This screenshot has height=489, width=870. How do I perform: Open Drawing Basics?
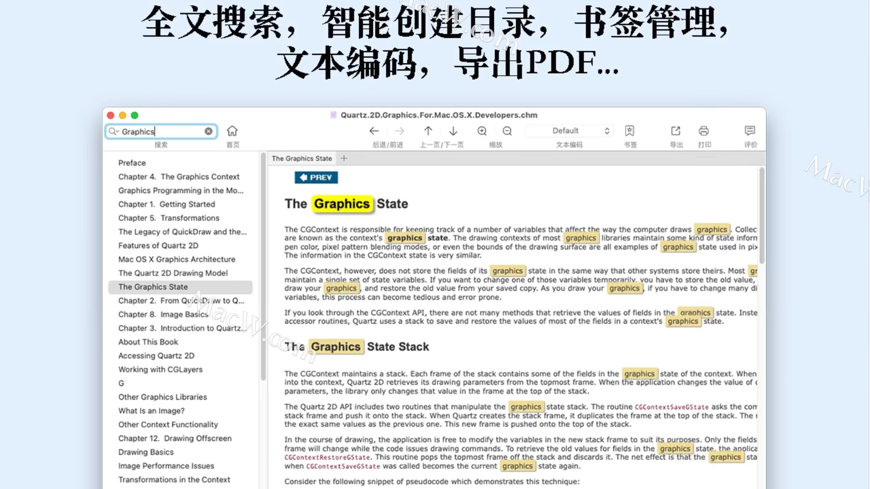146,452
